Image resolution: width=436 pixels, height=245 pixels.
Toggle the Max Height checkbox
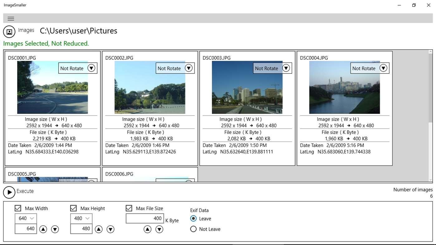(74, 208)
